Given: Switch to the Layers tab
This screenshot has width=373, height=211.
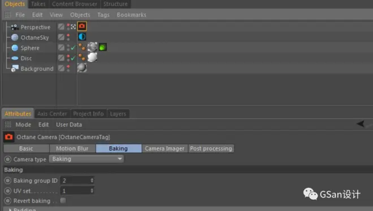Looking at the screenshot, I should click(x=118, y=114).
